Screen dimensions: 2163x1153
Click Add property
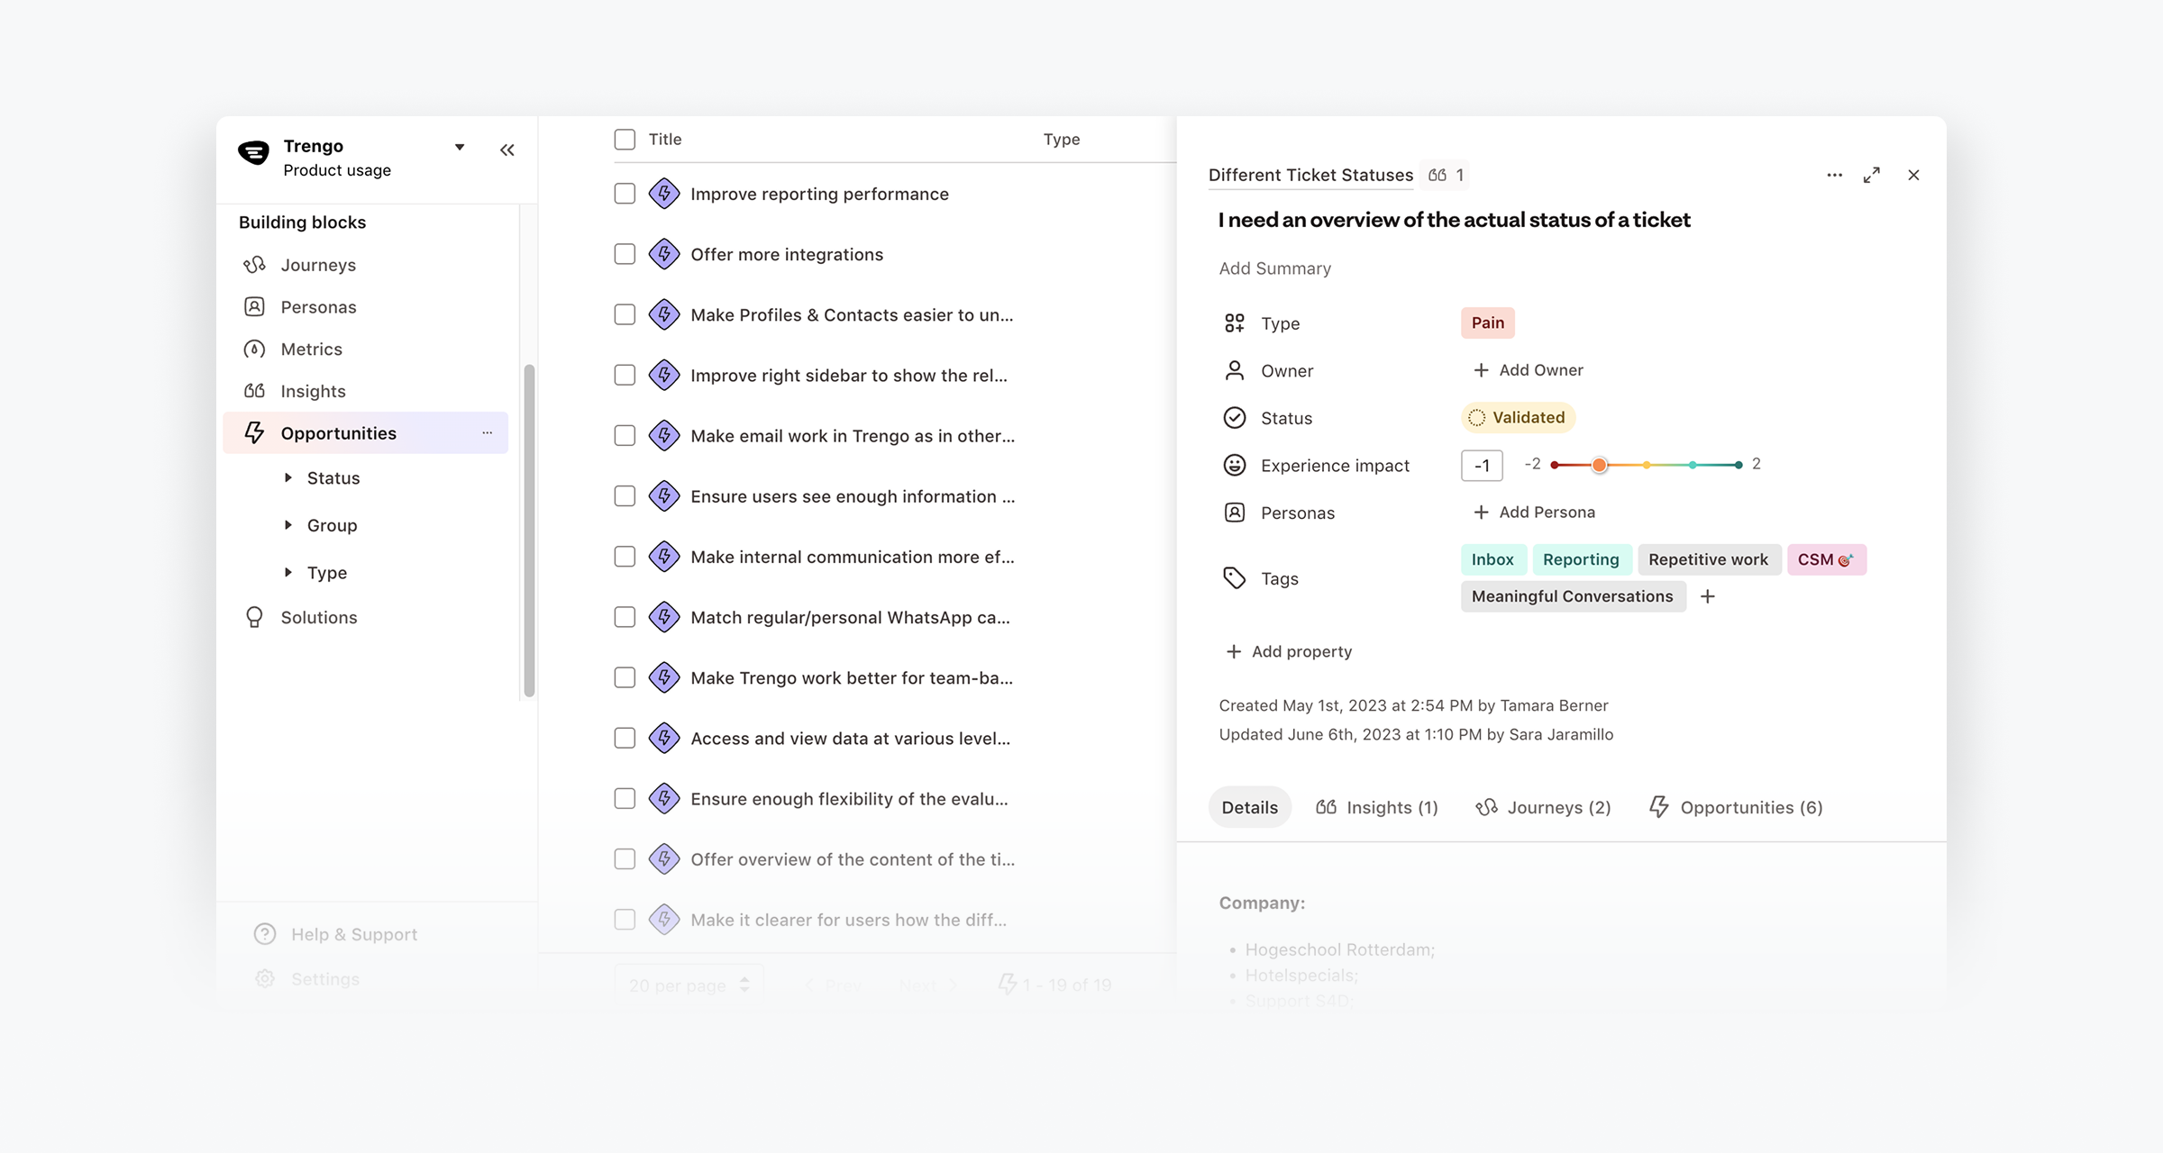(1289, 651)
